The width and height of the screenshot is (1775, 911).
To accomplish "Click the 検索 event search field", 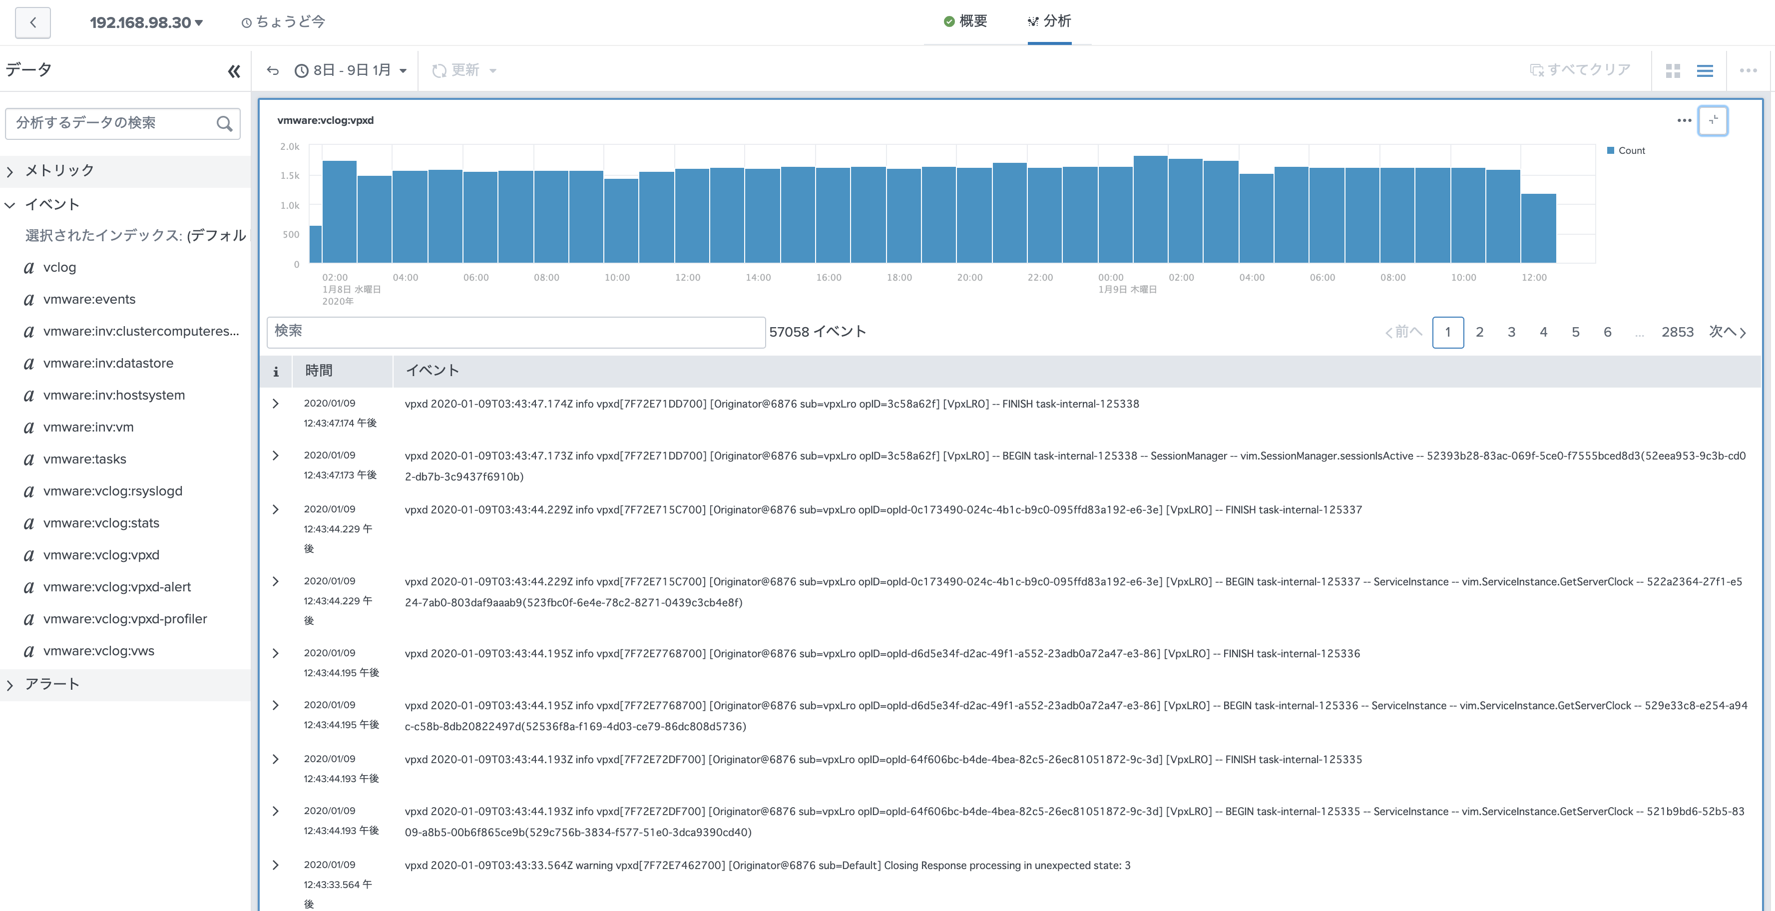I will click(x=515, y=332).
